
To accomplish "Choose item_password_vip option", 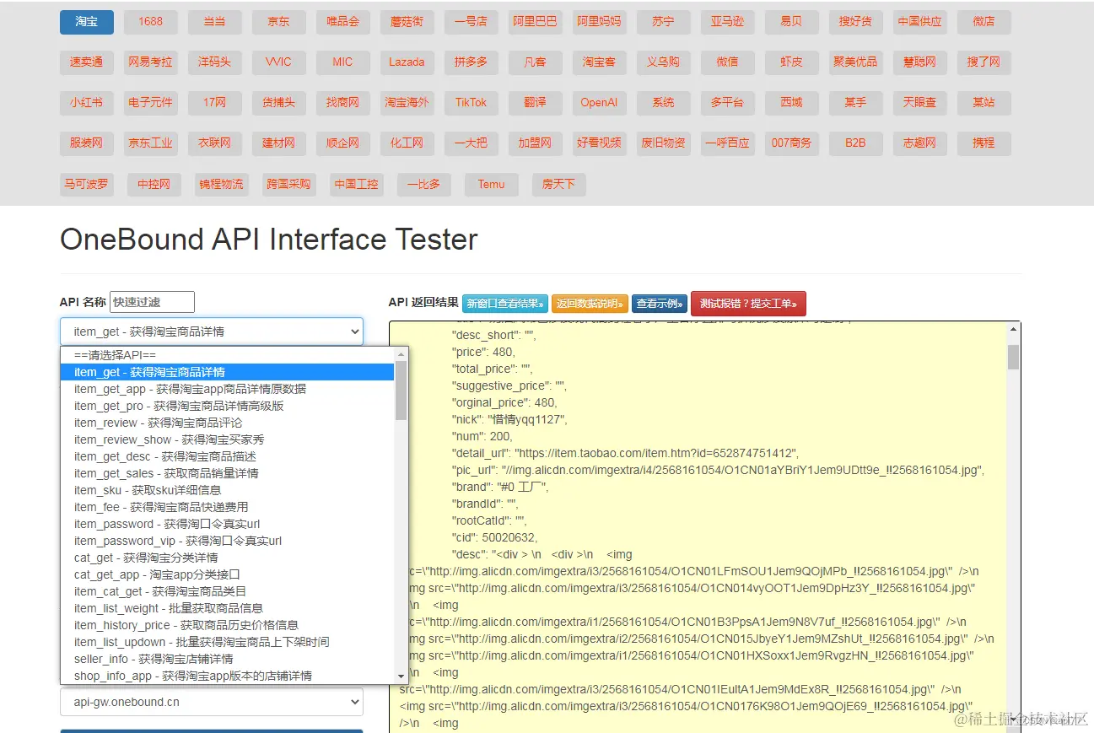I will (x=228, y=541).
